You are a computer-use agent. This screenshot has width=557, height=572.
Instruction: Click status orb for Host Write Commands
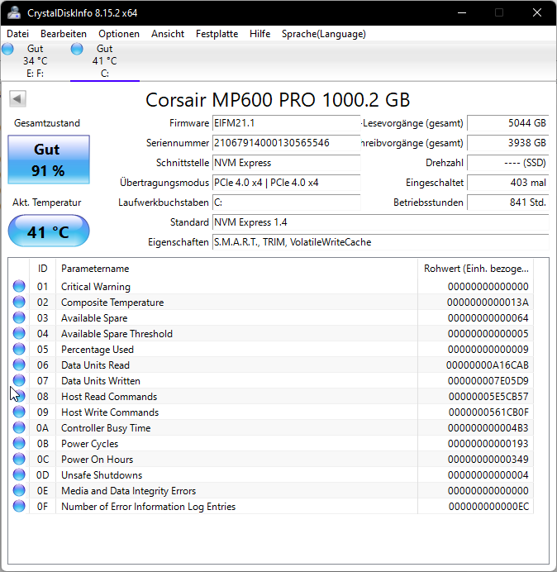tap(19, 412)
